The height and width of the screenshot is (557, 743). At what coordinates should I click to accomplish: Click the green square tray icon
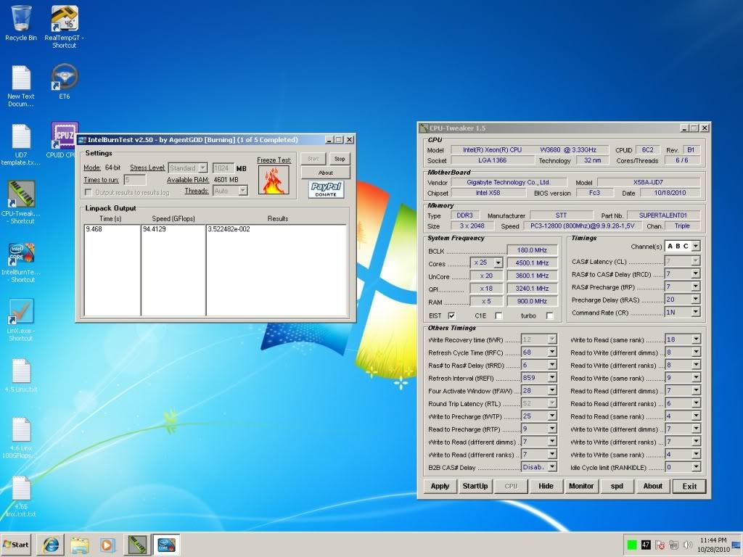(632, 545)
